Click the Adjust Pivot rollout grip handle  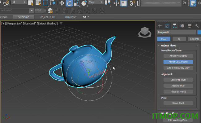tap(197, 46)
